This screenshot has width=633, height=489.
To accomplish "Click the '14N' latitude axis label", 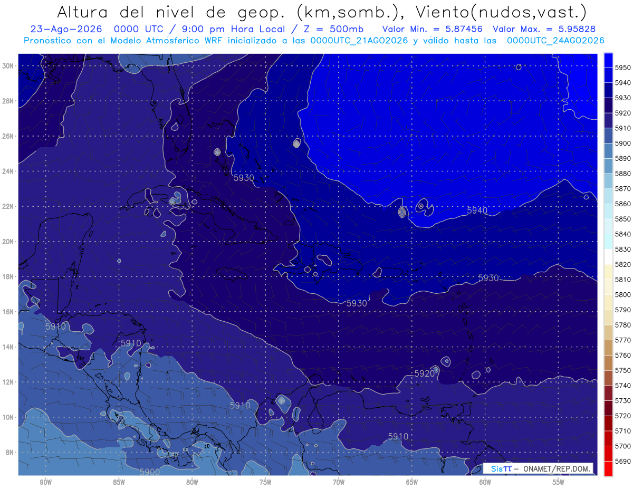I will click(x=7, y=347).
